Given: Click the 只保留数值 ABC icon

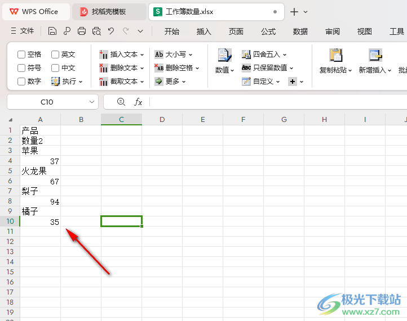Looking at the screenshot, I should (246, 68).
